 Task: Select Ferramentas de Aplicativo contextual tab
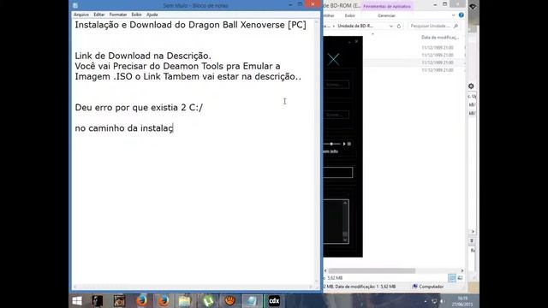(x=386, y=6)
